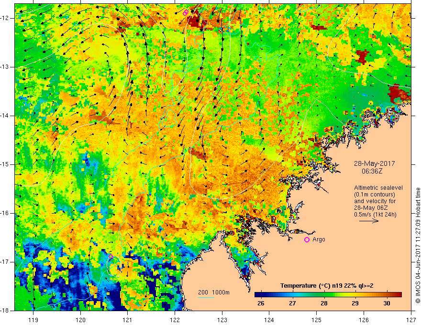This screenshot has height=325, width=421.
Task: Click the magenta Argo legend circle
Action: click(x=307, y=240)
